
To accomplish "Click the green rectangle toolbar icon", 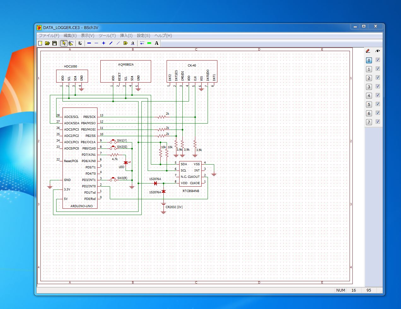I will (x=149, y=43).
